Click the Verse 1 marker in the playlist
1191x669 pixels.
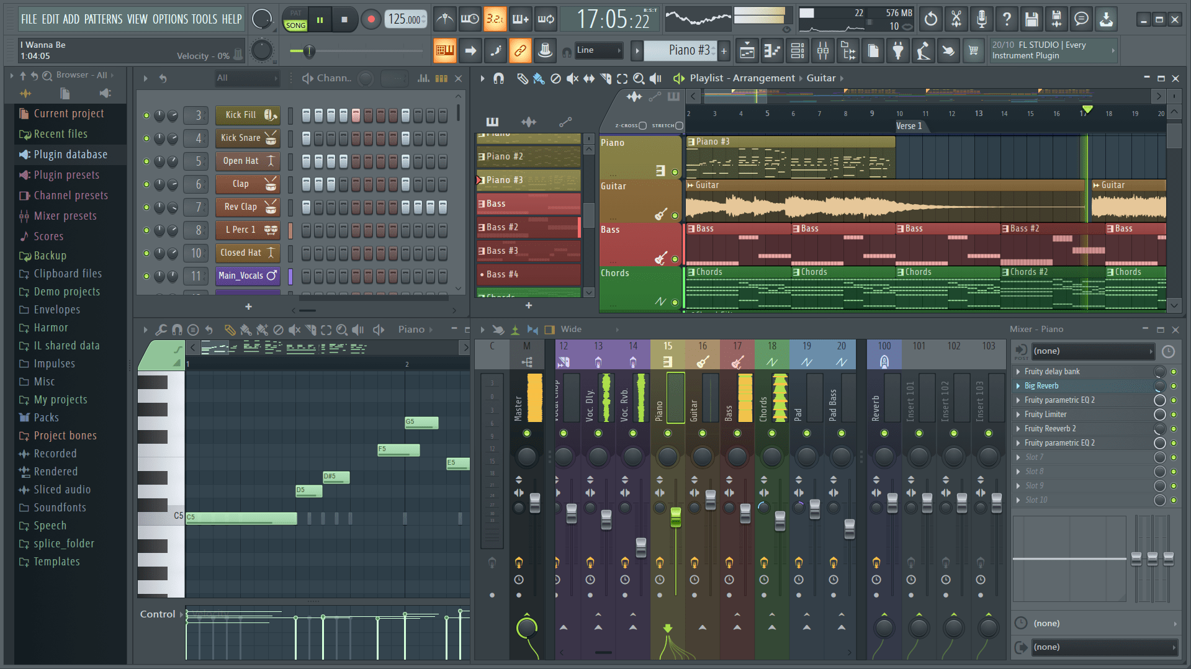pyautogui.click(x=910, y=125)
